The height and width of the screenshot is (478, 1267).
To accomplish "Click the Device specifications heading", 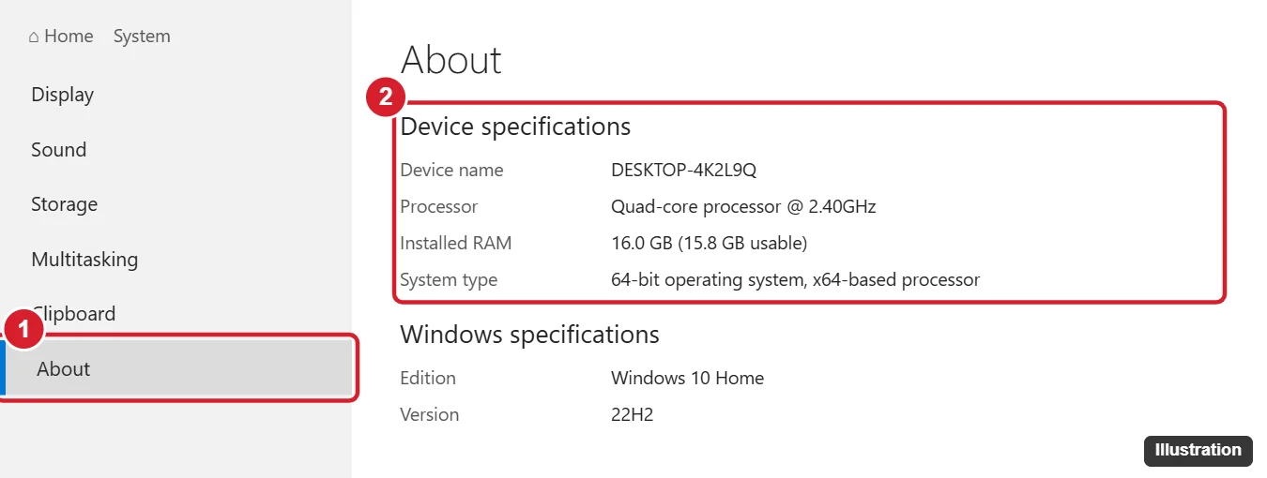I will tap(515, 127).
